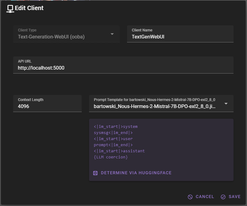Click the <|im_start|>system line in preview
Image resolution: width=247 pixels, height=206 pixels.
coord(116,127)
